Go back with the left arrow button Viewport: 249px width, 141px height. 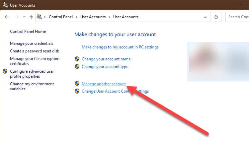[x=7, y=17]
